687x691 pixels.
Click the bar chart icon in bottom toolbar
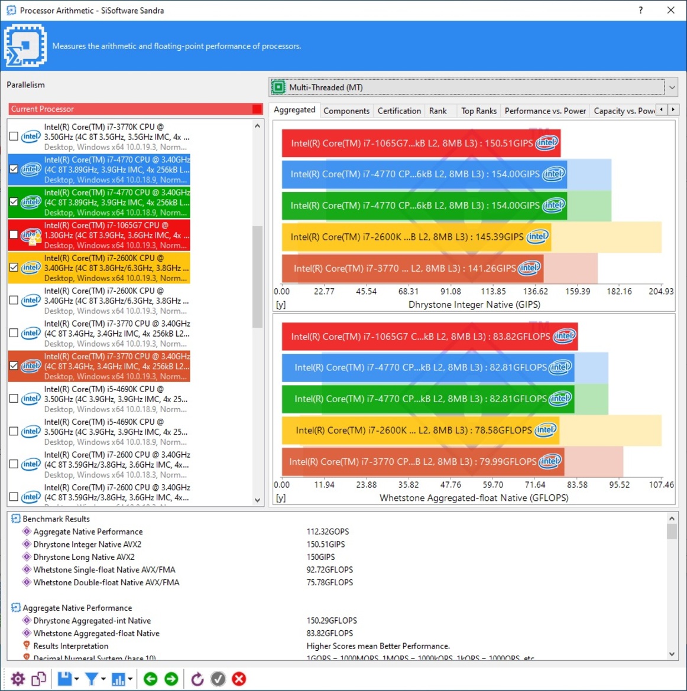pyautogui.click(x=118, y=679)
